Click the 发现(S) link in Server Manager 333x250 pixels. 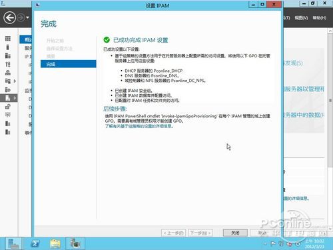[x=293, y=63]
